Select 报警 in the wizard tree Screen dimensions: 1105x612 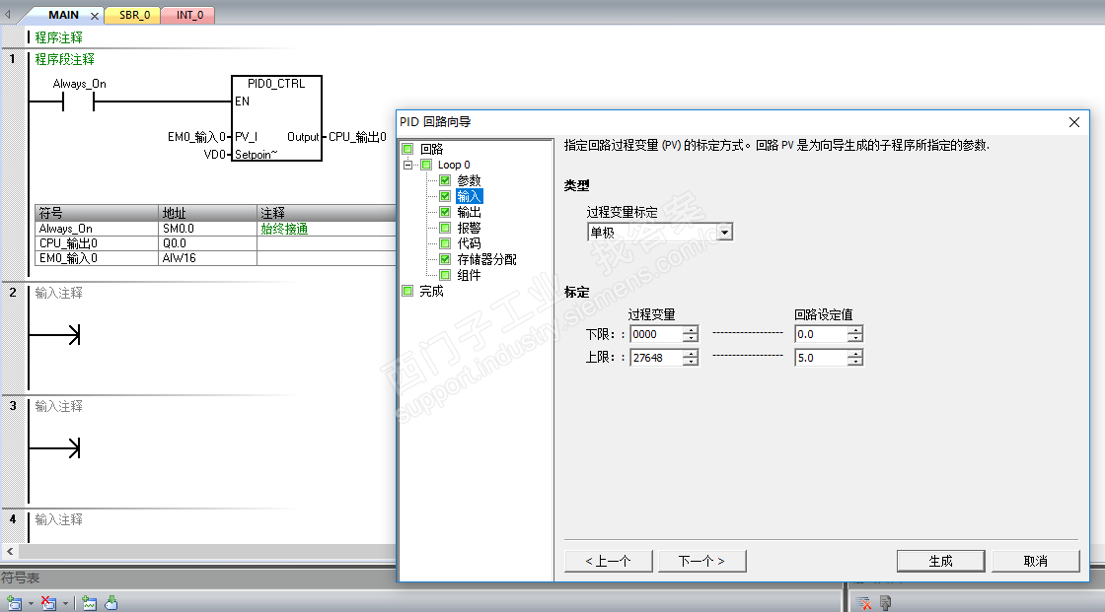click(469, 228)
